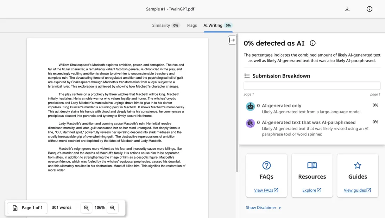Open info tooltip next to '0% detected as AI'
Screen dimensions: 385x218
click(x=313, y=43)
